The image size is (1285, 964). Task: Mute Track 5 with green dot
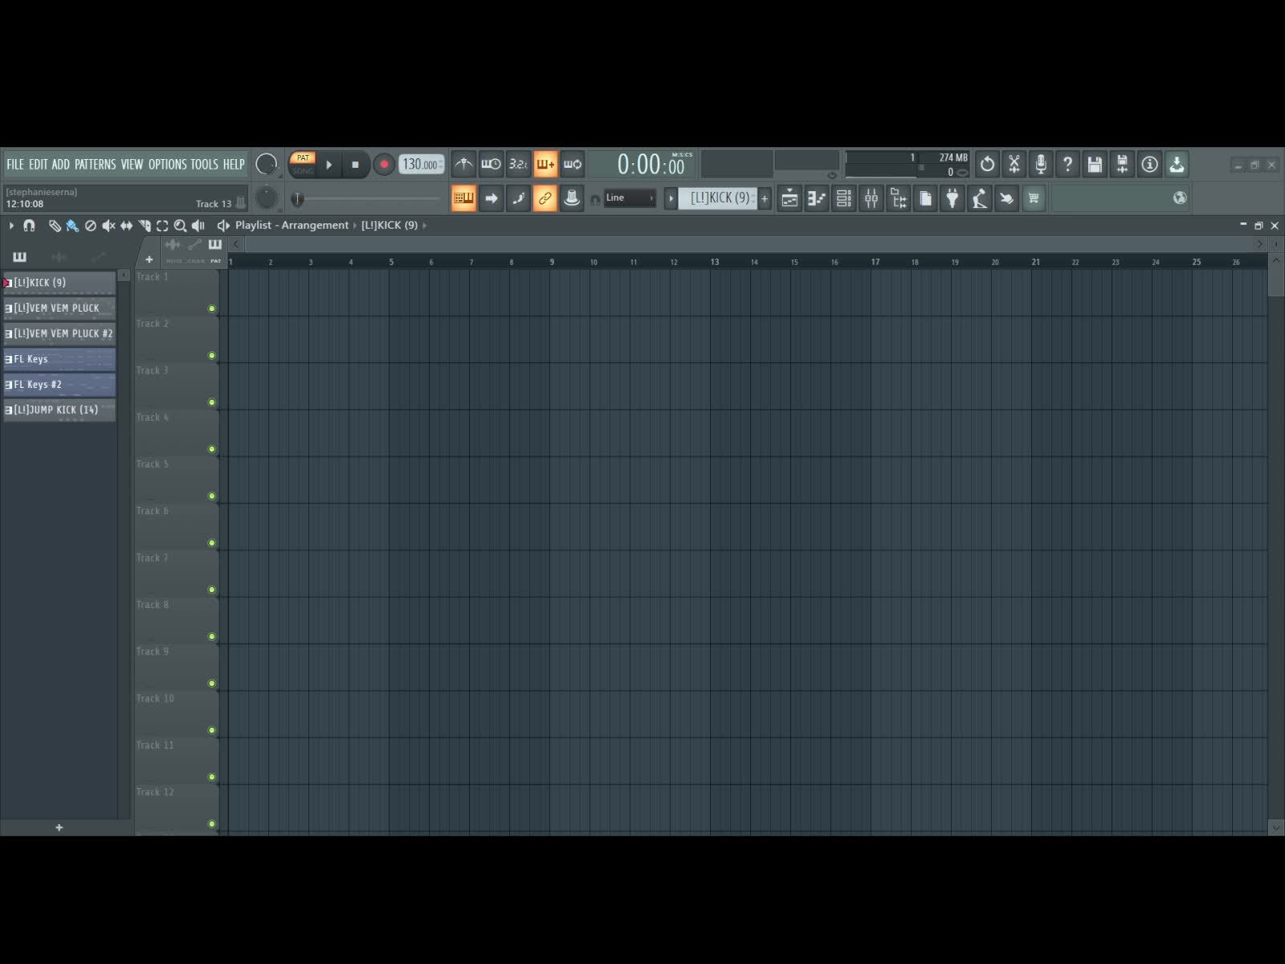(x=212, y=496)
